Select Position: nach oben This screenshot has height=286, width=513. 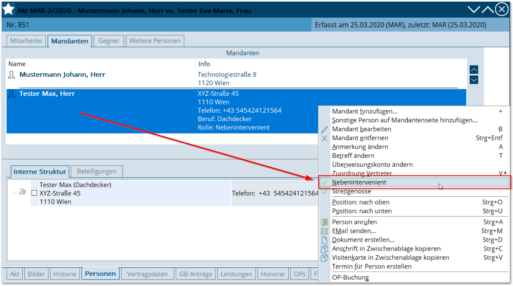(x=415, y=202)
